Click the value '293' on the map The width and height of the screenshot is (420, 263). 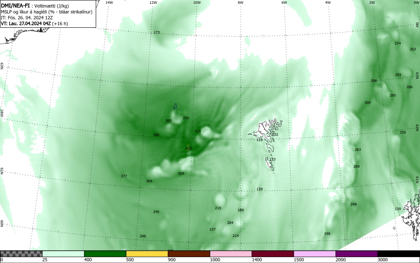[398, 75]
